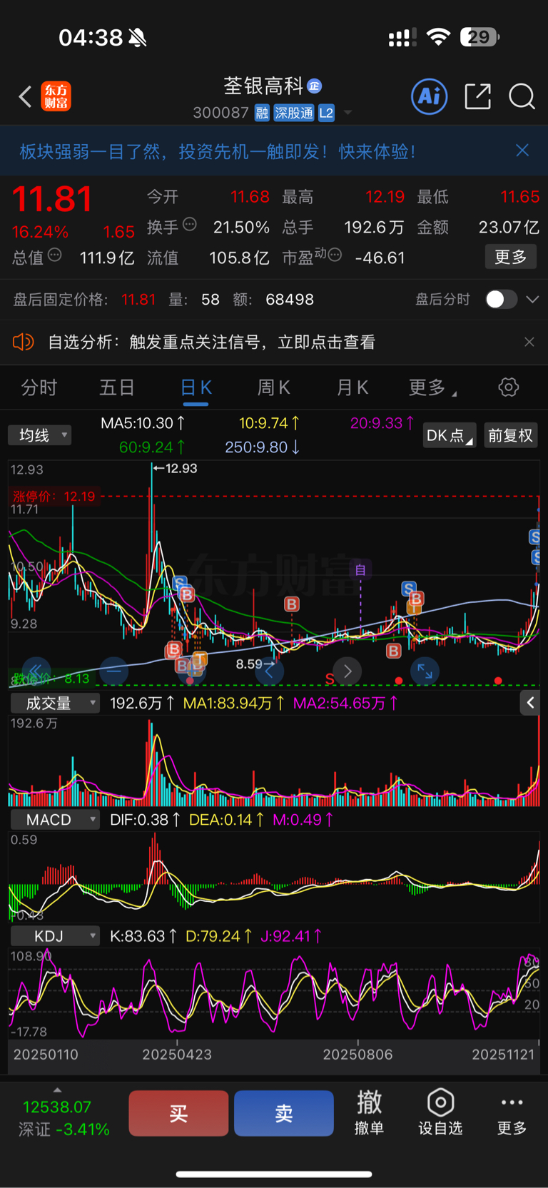
Task: Tap the 12.93 high price label
Action: click(181, 468)
